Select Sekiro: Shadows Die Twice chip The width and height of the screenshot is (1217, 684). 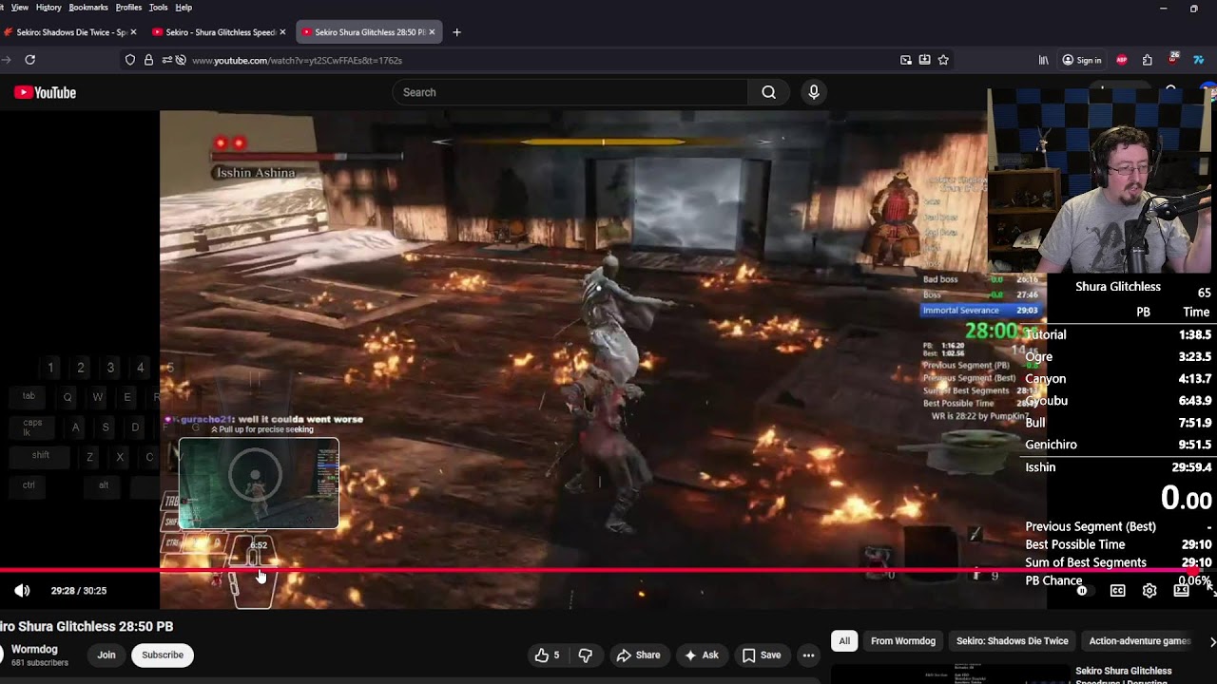click(x=1013, y=641)
